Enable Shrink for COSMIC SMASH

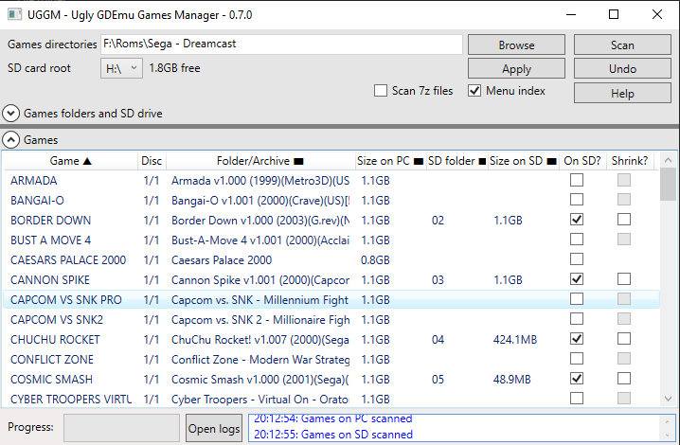click(624, 379)
